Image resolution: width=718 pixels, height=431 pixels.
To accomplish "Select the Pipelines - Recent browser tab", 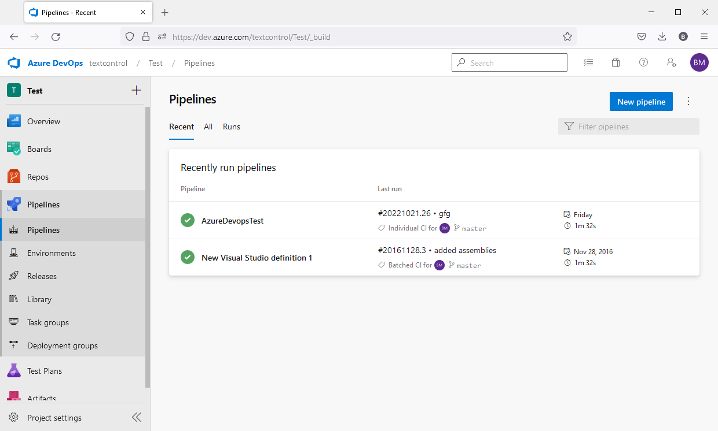I will click(89, 12).
